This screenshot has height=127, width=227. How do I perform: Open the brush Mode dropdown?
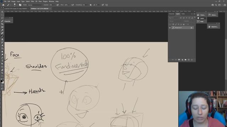35,5
